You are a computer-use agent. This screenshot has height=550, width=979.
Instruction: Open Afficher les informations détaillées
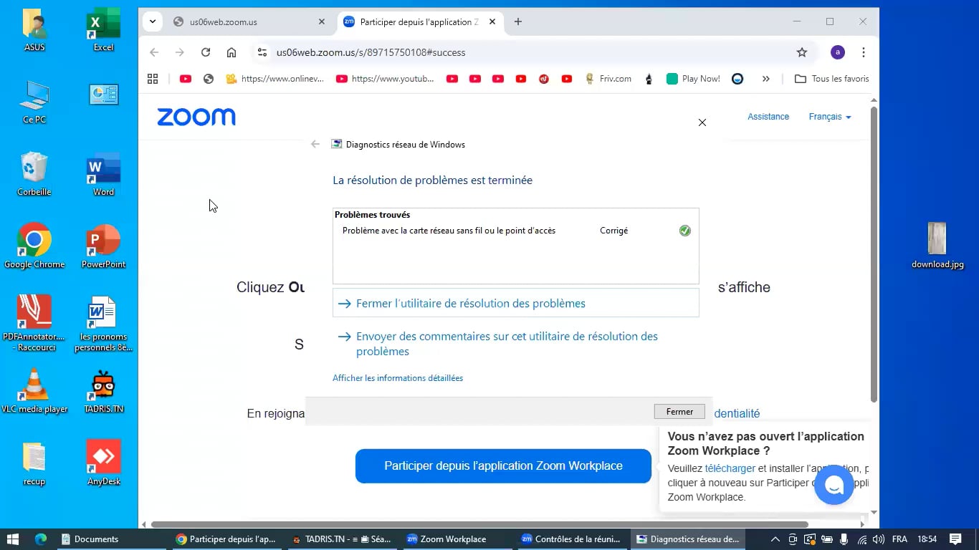398,378
